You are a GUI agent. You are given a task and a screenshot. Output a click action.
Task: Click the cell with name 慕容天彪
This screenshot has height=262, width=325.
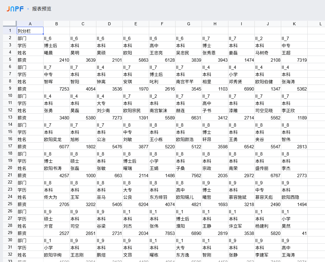point(268,197)
